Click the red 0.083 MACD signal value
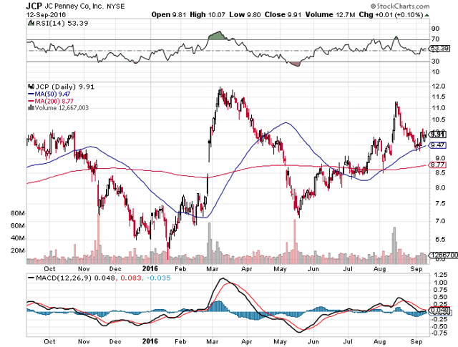The image size is (458, 347). [x=131, y=278]
